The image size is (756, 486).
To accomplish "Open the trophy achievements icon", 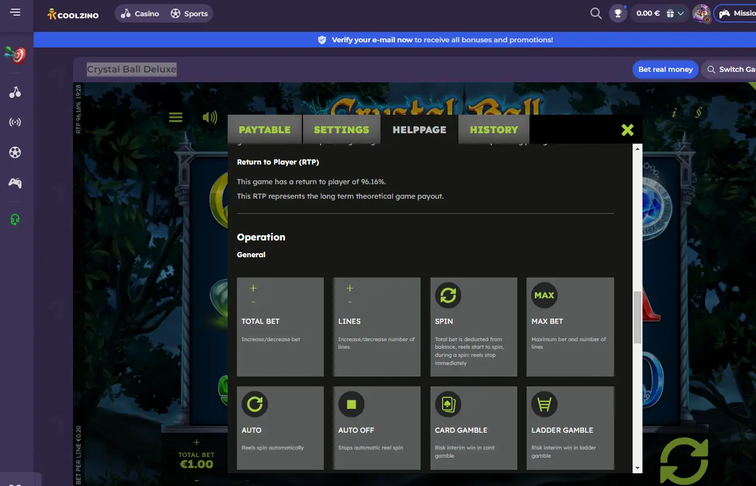I will [x=618, y=13].
